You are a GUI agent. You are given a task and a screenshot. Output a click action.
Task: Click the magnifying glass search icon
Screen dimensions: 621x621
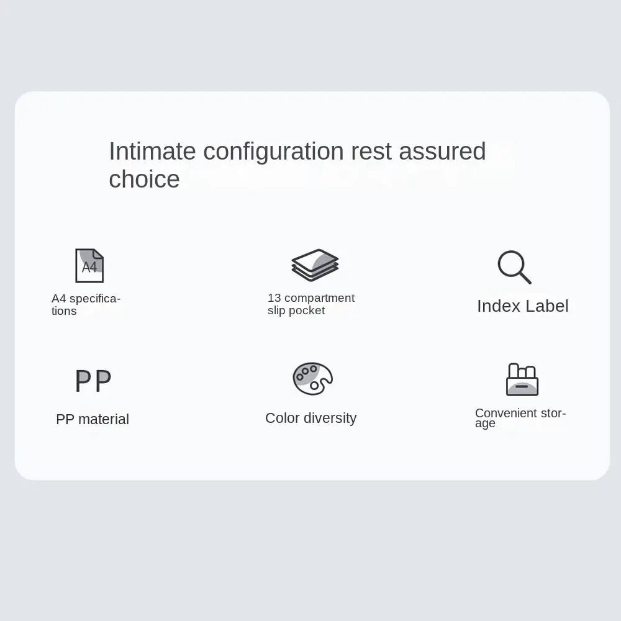514,267
